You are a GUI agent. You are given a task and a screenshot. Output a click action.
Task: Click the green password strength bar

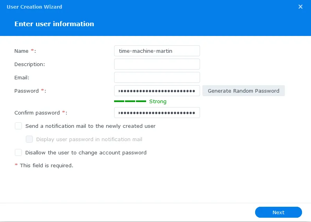coord(130,101)
